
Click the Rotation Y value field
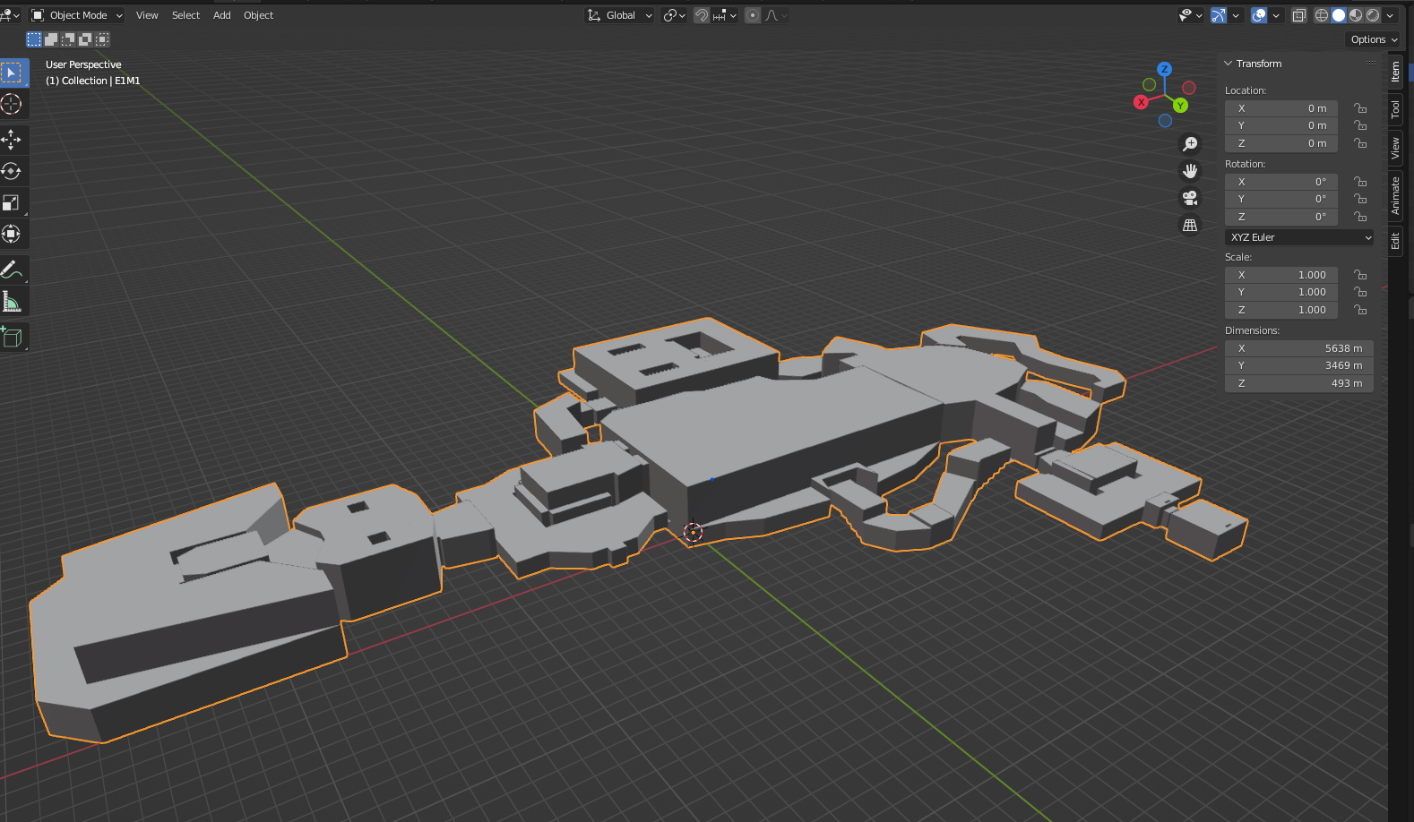(1281, 199)
